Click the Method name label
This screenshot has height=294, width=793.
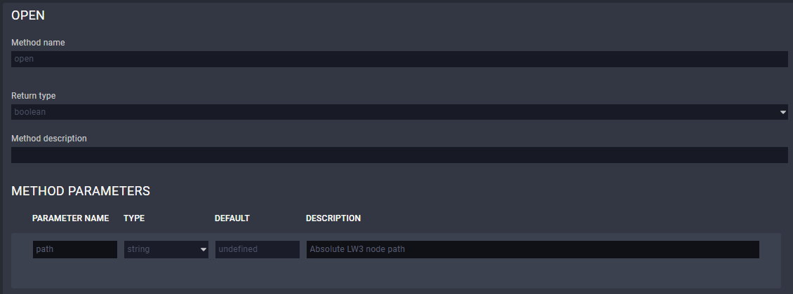(x=38, y=43)
